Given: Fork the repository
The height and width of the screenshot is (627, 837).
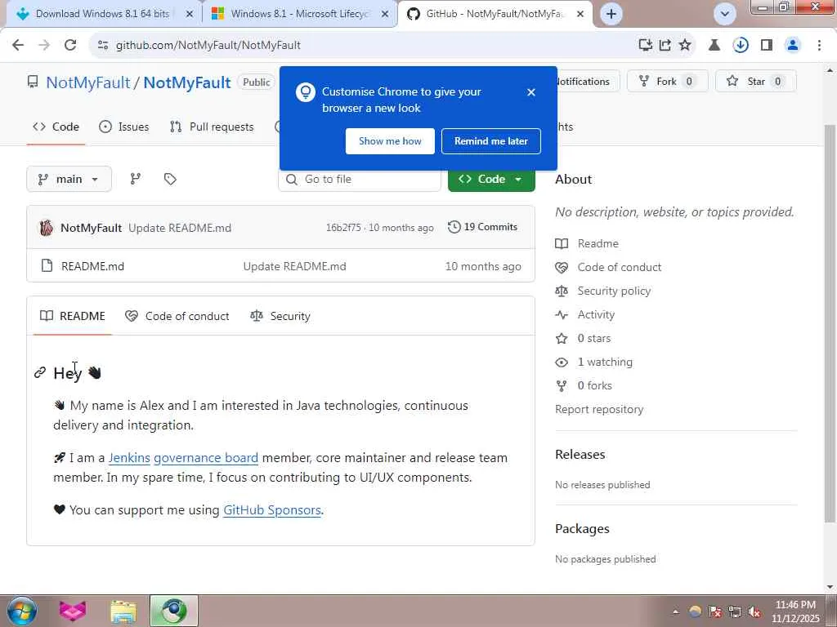Looking at the screenshot, I should click(x=667, y=81).
